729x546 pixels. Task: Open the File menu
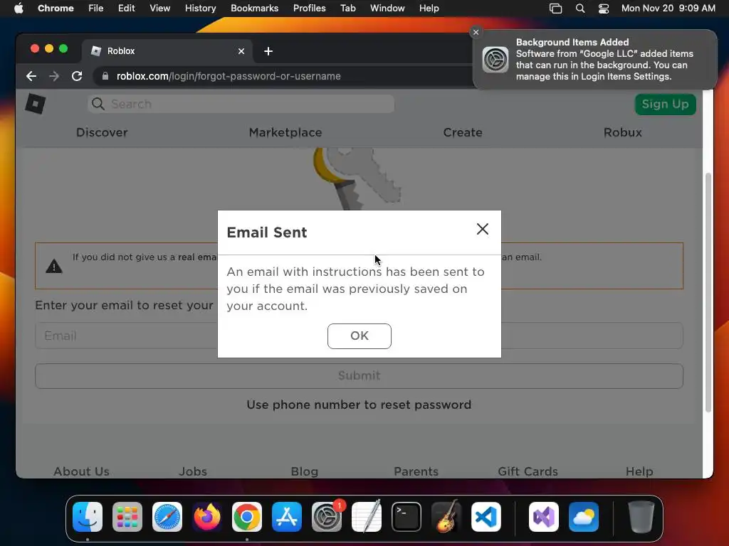(96, 8)
